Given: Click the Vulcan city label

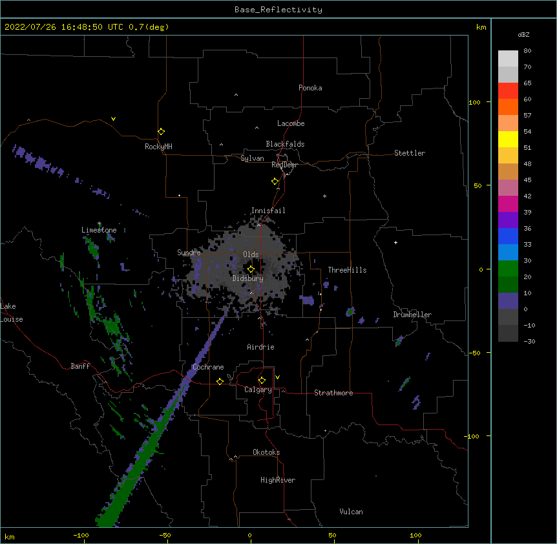Looking at the screenshot, I should [351, 512].
